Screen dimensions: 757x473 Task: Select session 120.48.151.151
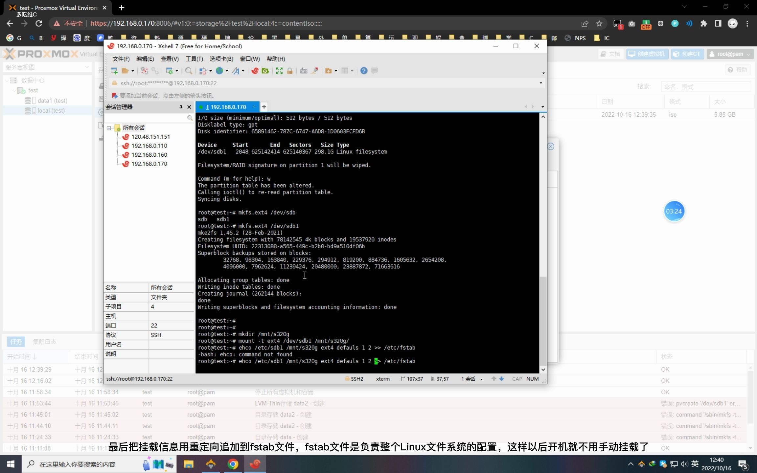[x=150, y=137]
